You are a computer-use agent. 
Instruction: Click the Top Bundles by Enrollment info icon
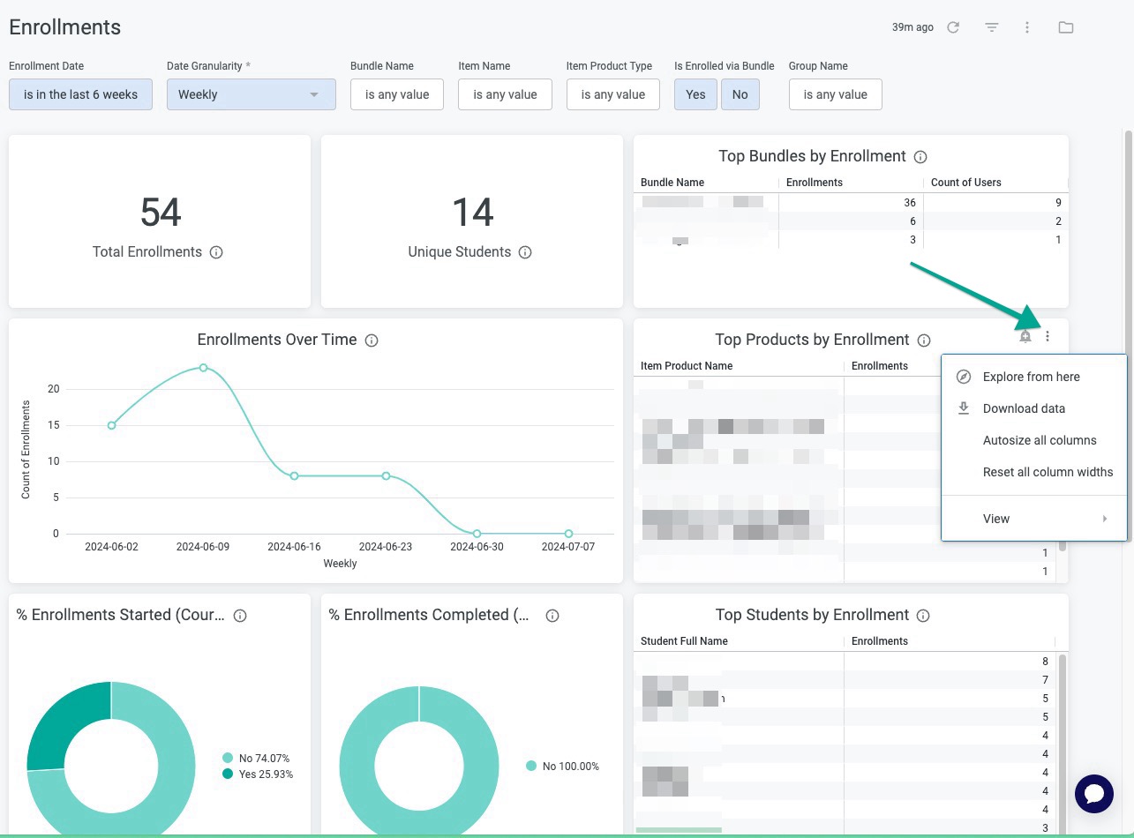coord(919,156)
